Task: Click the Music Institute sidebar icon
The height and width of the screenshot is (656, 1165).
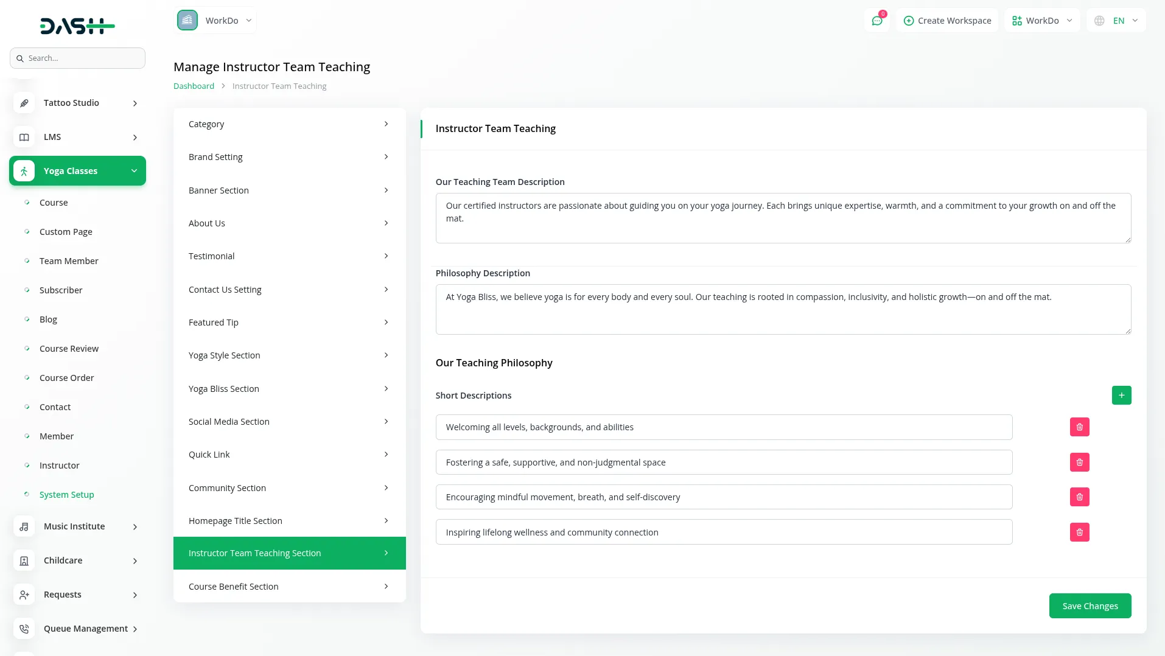Action: [24, 526]
